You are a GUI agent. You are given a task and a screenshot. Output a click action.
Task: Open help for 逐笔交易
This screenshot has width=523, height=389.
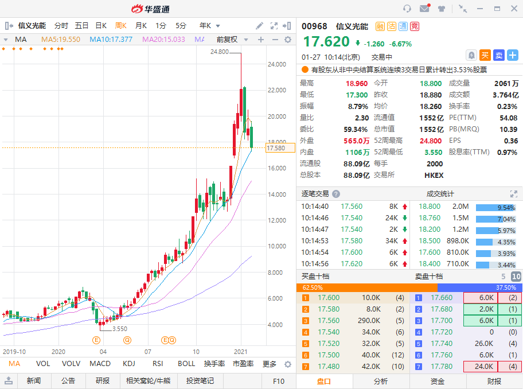[336, 194]
